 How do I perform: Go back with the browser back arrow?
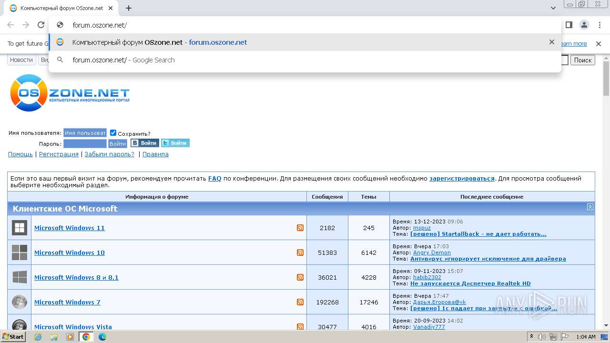(x=10, y=25)
